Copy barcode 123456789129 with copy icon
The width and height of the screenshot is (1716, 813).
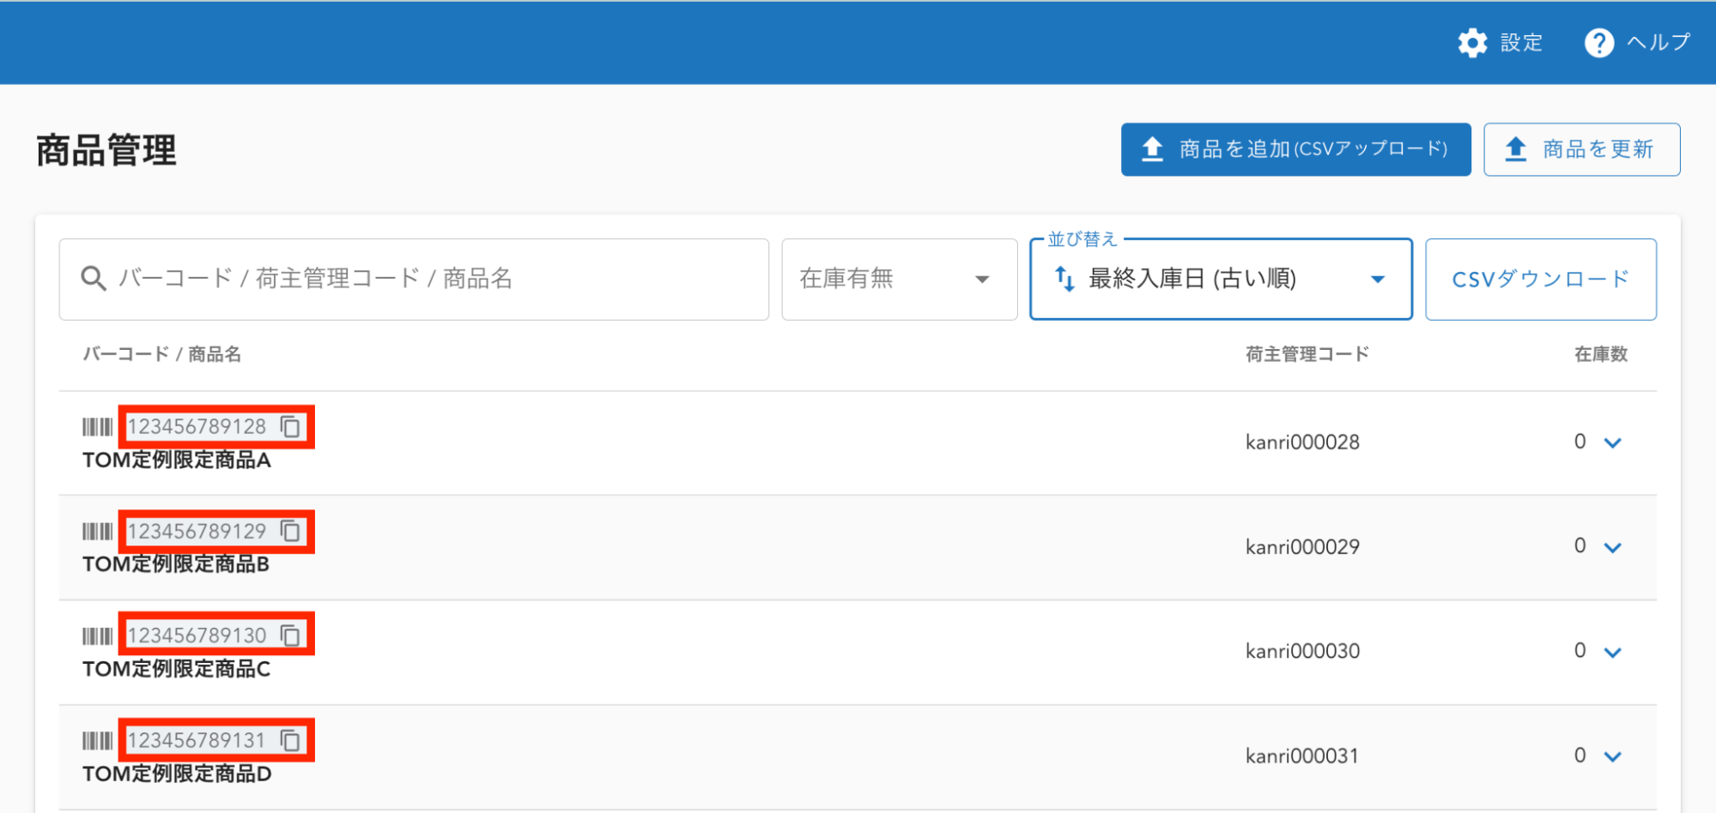click(291, 532)
